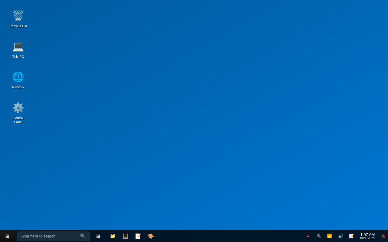
Task: Launch the abacus calculator app from taskbar
Action: (x=125, y=236)
